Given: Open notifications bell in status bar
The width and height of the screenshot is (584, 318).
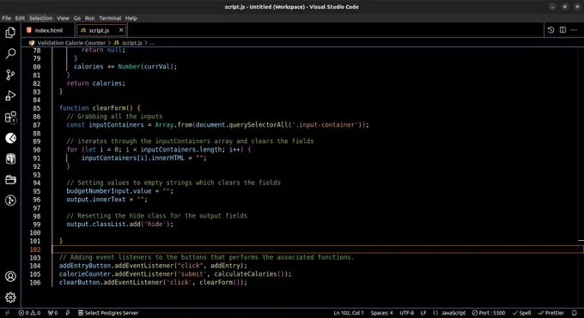Looking at the screenshot, I should click(x=575, y=313).
